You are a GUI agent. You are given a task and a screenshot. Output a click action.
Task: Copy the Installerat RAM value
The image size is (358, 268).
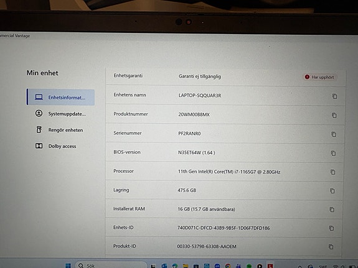332,210
